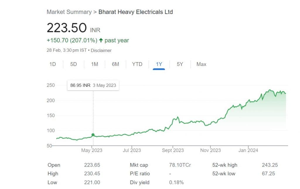The height and width of the screenshot is (189, 300).
Task: Open the 6M time range tab
Action: pos(115,64)
